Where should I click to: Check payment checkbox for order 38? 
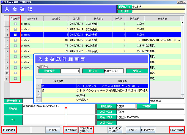pyautogui.click(x=15, y=40)
